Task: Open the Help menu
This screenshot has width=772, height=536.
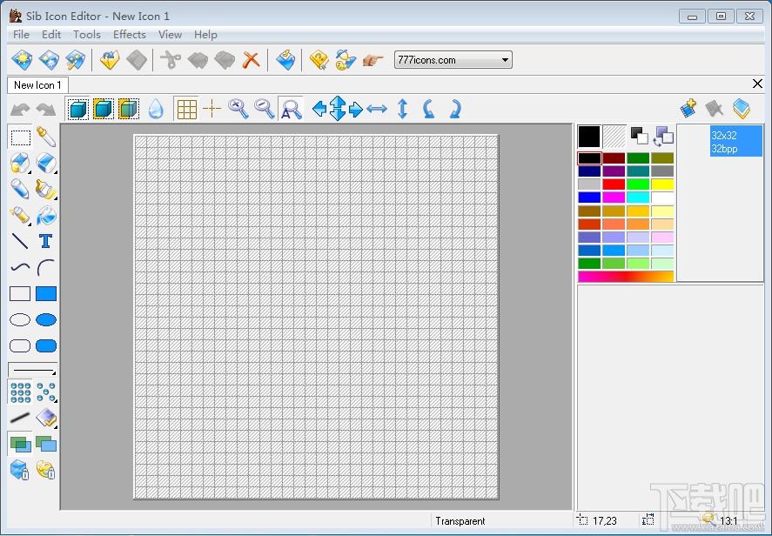Action: click(205, 35)
